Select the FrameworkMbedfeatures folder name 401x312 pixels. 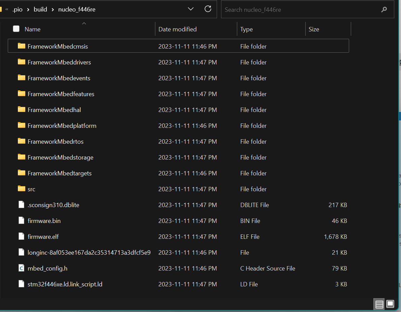tap(61, 94)
